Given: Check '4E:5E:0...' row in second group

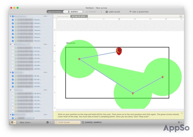Looking at the screenshot, I should [13, 48].
